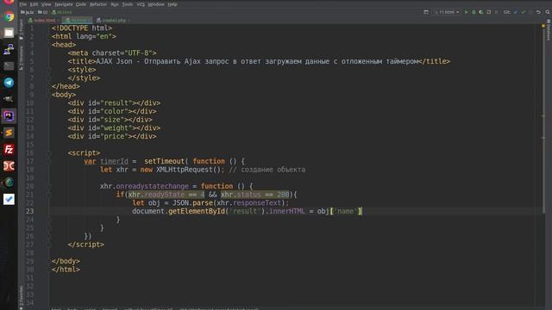The image size is (552, 310).
Task: Click the div id="weight" line
Action: click(114, 128)
